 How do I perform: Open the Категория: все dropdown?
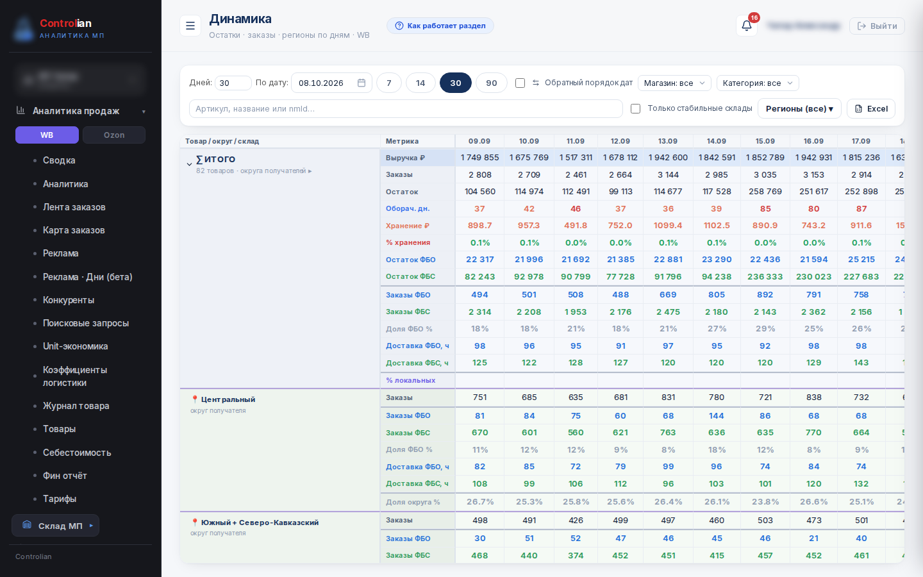[x=758, y=83]
